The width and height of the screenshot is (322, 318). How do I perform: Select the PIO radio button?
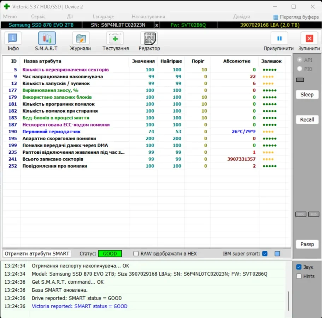(x=299, y=69)
